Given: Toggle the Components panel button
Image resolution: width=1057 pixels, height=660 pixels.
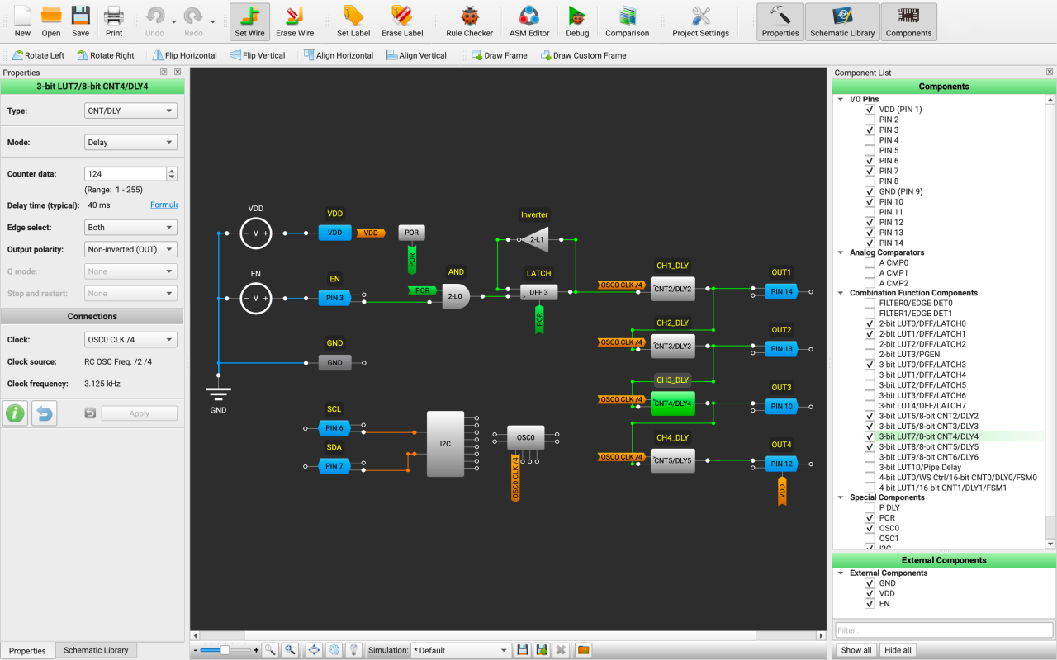Looking at the screenshot, I should point(908,22).
